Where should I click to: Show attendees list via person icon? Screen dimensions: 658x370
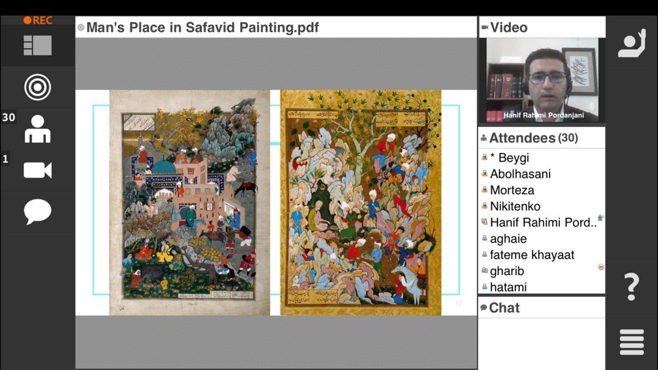click(x=38, y=129)
